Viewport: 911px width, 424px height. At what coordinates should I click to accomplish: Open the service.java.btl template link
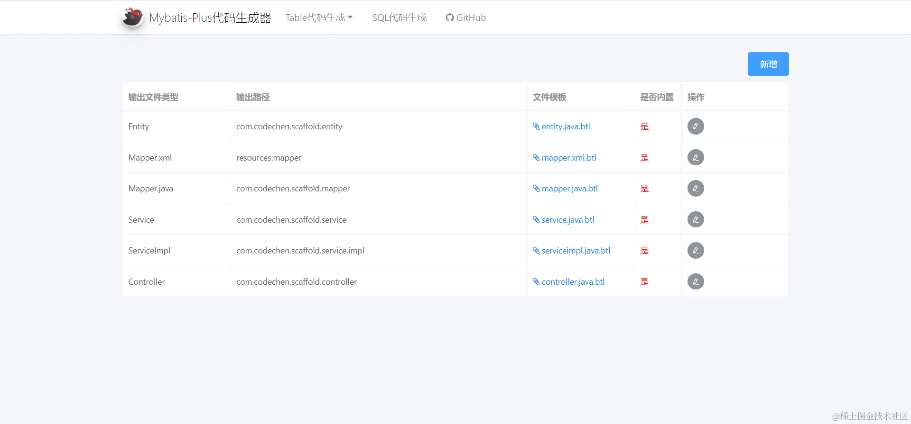[564, 220]
